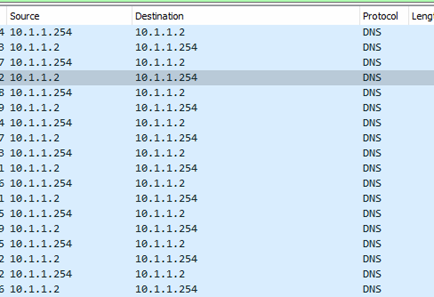
Task: Select packet ending in 7 from source 10.1.1.2
Action: tap(35, 138)
